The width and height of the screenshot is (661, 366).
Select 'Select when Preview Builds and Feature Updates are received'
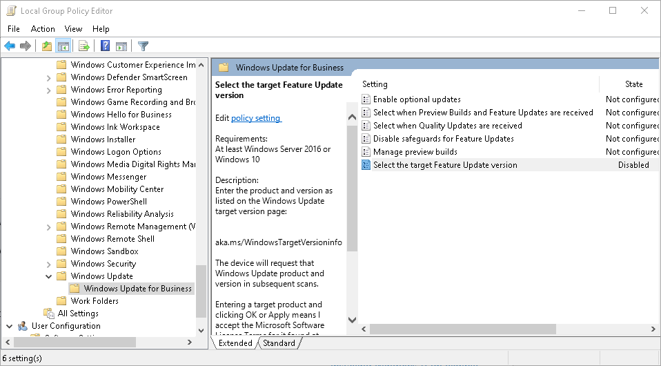483,113
